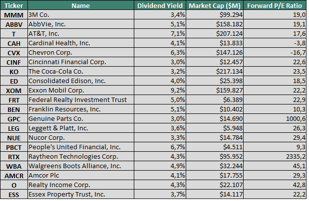309x201 pixels.
Task: Select the Market Cap ($M) header
Action: (x=215, y=6)
